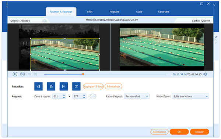Center the crop area with crosshair icon
Image resolution: width=221 pixels, height=139 pixels.
tap(93, 96)
